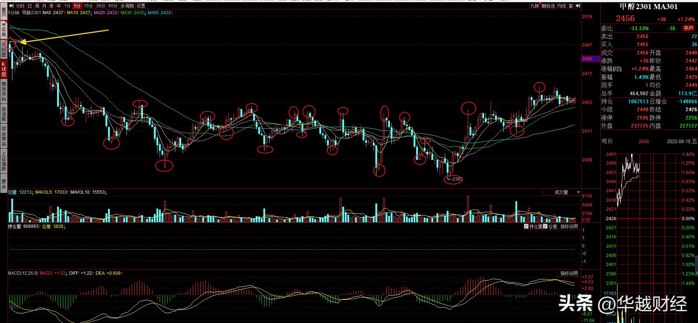This screenshot has height=323, width=698.
Task: Click the 涨停 price 2596
Action: coord(643,118)
